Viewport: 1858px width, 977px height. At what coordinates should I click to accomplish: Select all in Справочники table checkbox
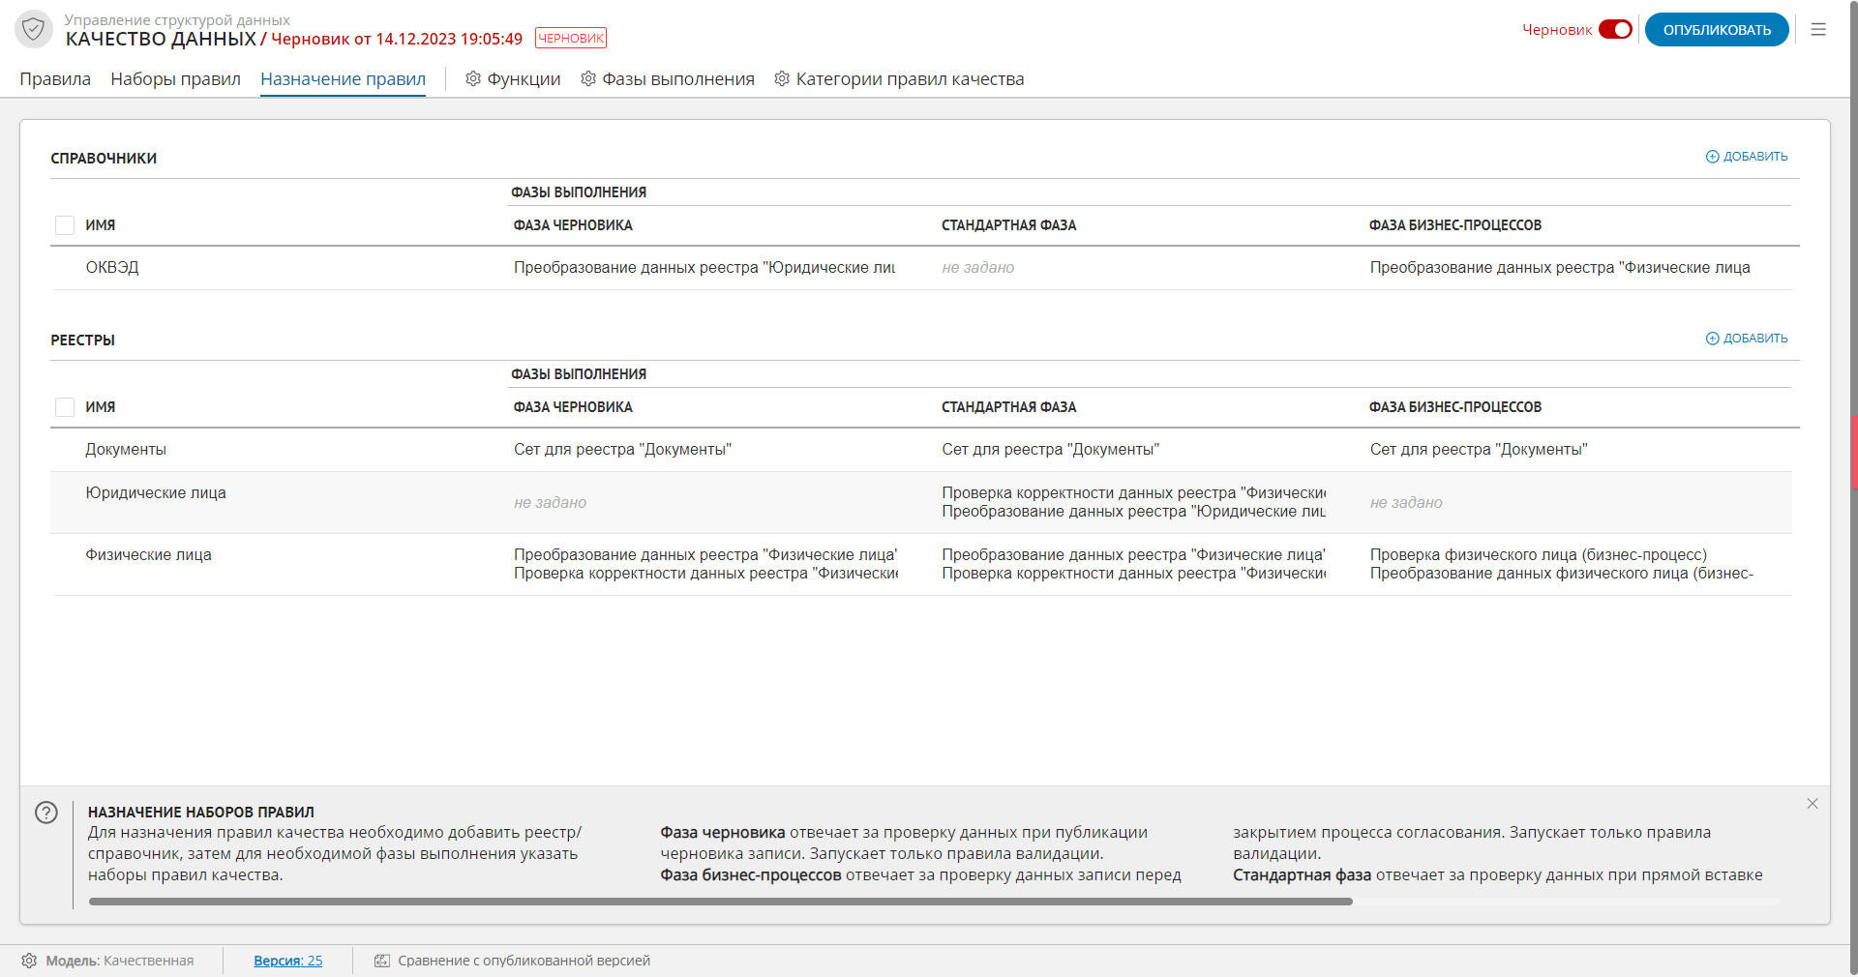65,225
